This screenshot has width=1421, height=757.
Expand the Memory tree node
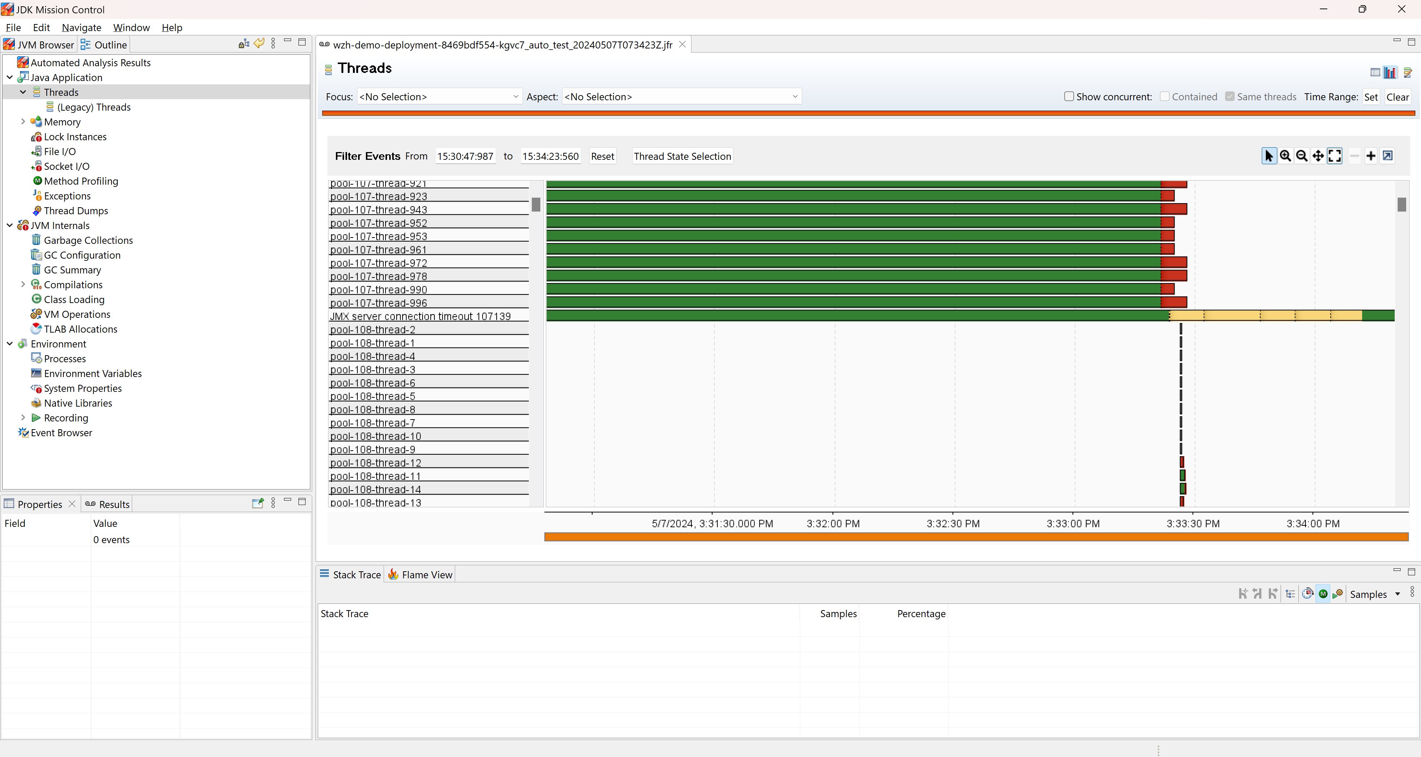point(23,122)
